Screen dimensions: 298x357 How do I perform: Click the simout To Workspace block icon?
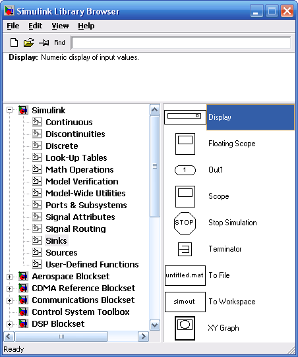tap(185, 302)
